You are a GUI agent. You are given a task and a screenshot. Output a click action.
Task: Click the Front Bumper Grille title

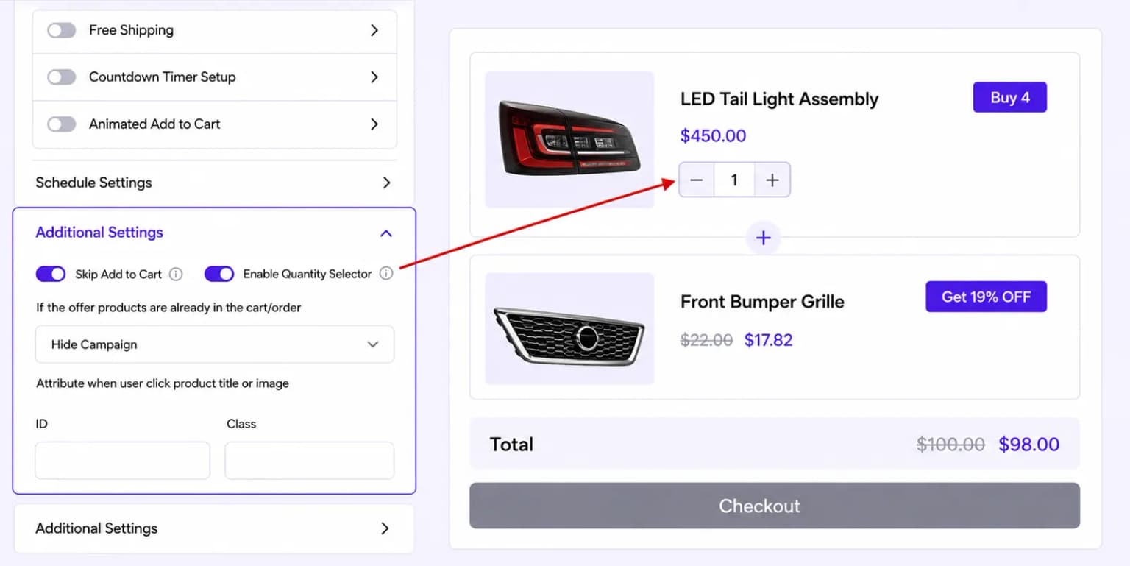pos(762,302)
